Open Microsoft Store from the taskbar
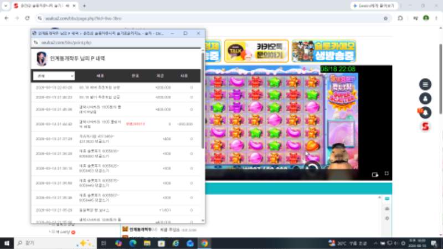 tap(161, 243)
